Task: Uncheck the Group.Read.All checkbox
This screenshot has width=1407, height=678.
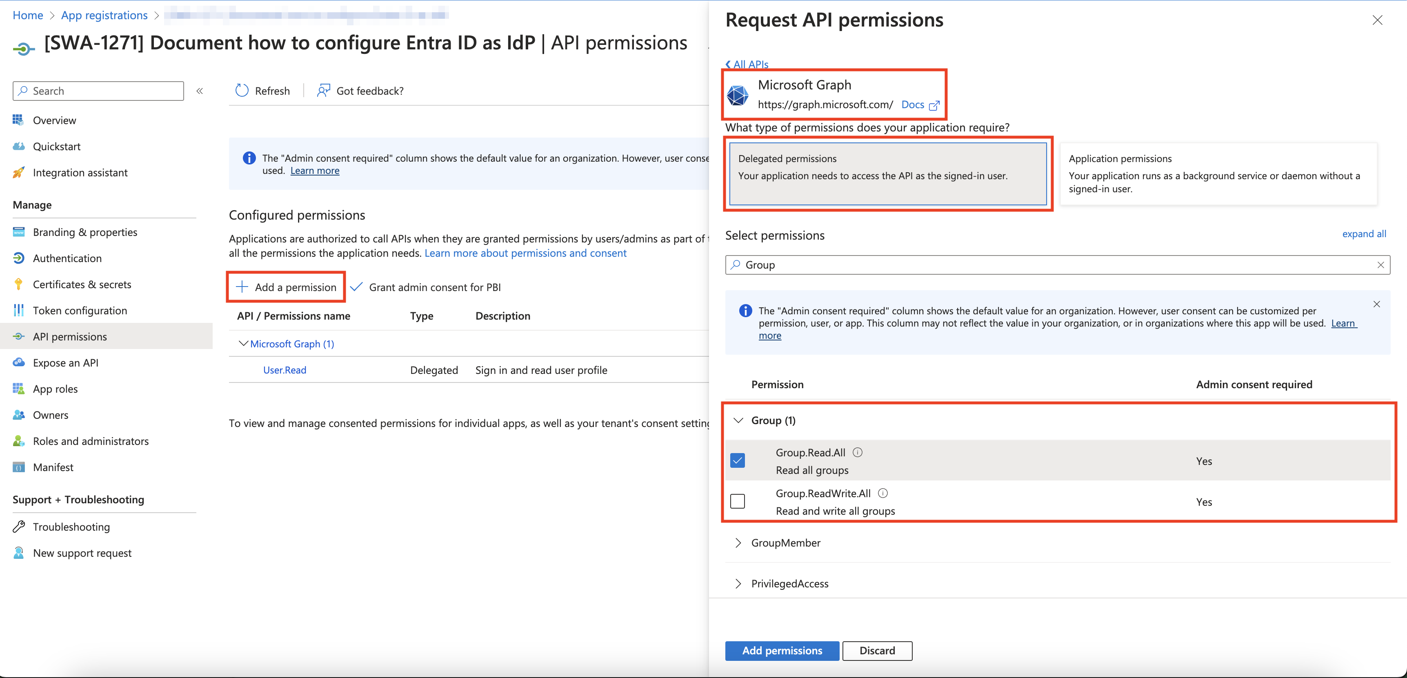Action: pyautogui.click(x=737, y=460)
